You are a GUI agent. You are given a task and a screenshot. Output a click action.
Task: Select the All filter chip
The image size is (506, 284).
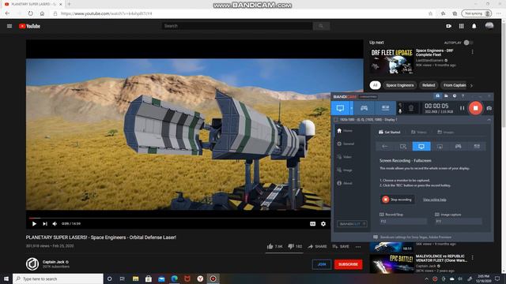pos(375,85)
